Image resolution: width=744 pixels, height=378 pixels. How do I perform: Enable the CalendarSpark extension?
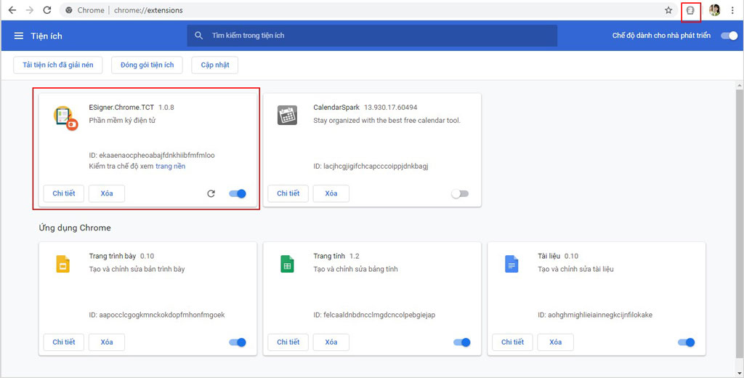pos(460,194)
